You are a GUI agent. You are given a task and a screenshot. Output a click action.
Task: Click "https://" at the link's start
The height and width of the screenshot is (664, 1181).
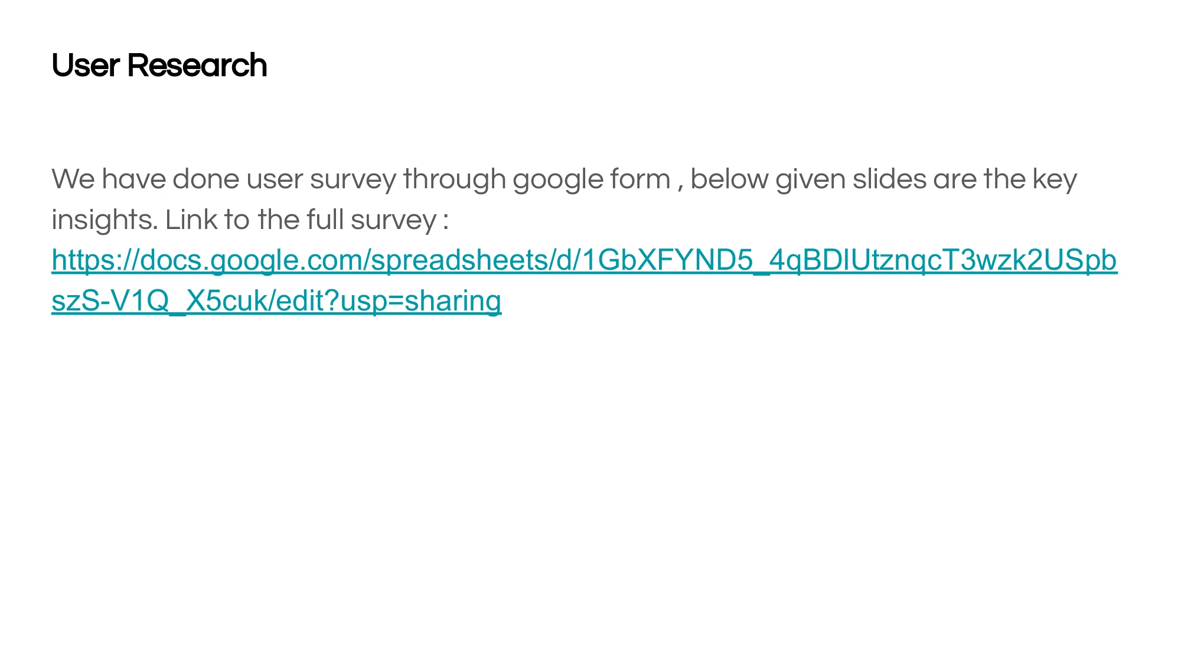click(95, 260)
